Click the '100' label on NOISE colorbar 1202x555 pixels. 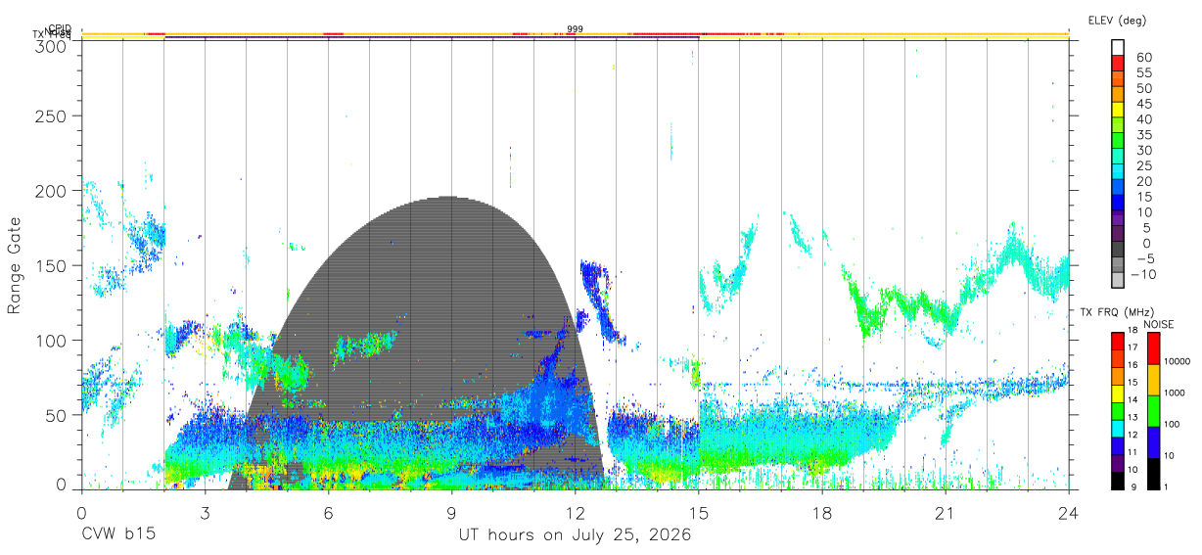point(1173,424)
